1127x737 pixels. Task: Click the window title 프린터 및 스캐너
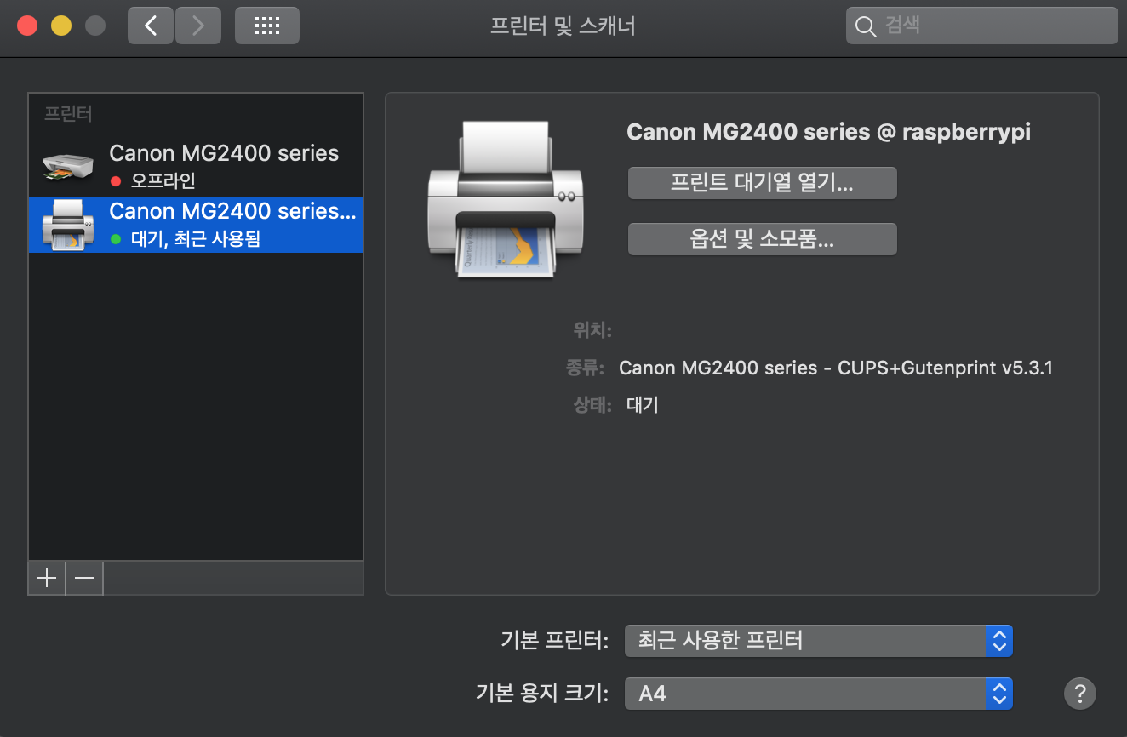tap(563, 26)
